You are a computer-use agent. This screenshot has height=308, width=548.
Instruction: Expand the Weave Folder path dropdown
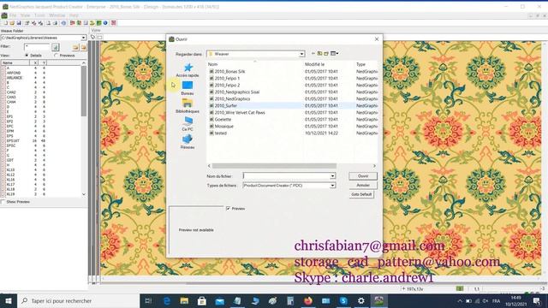[84, 38]
